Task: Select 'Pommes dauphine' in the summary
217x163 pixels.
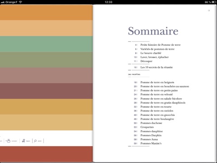Action: pos(151,131)
